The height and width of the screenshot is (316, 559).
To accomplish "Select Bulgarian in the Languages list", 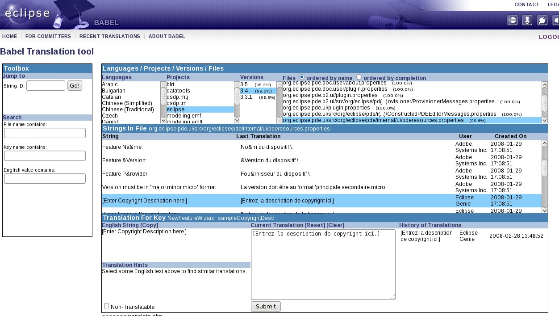I will [x=131, y=91].
